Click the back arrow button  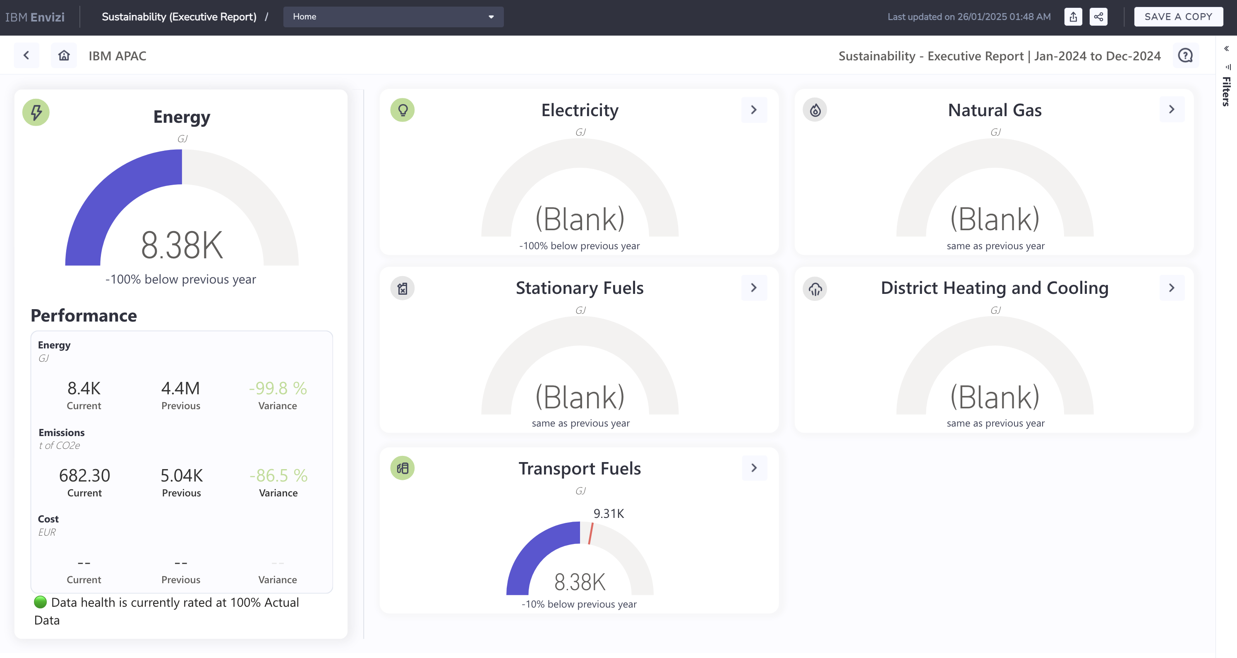[26, 56]
